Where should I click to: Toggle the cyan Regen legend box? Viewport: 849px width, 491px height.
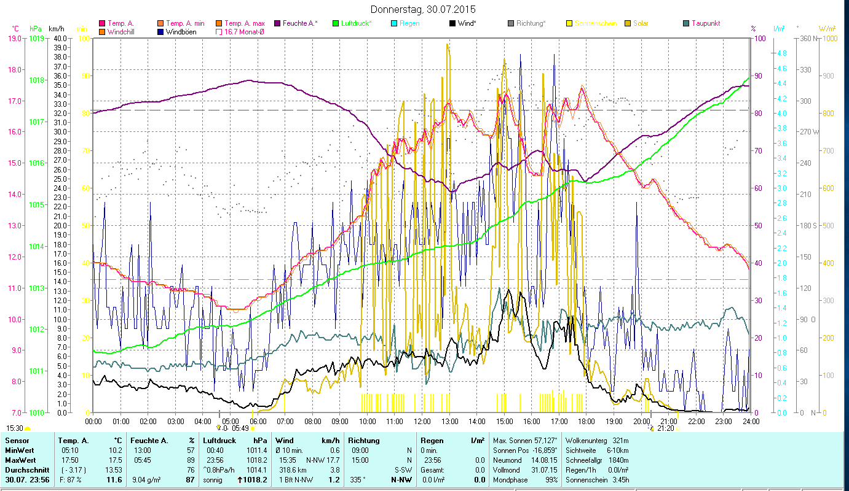[394, 23]
